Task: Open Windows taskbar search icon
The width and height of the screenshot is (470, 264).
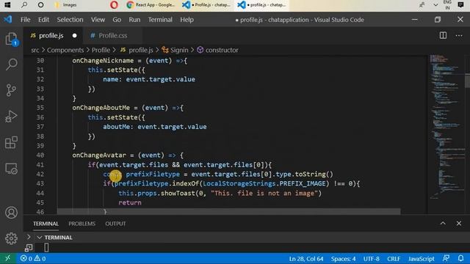Action: click(x=24, y=5)
